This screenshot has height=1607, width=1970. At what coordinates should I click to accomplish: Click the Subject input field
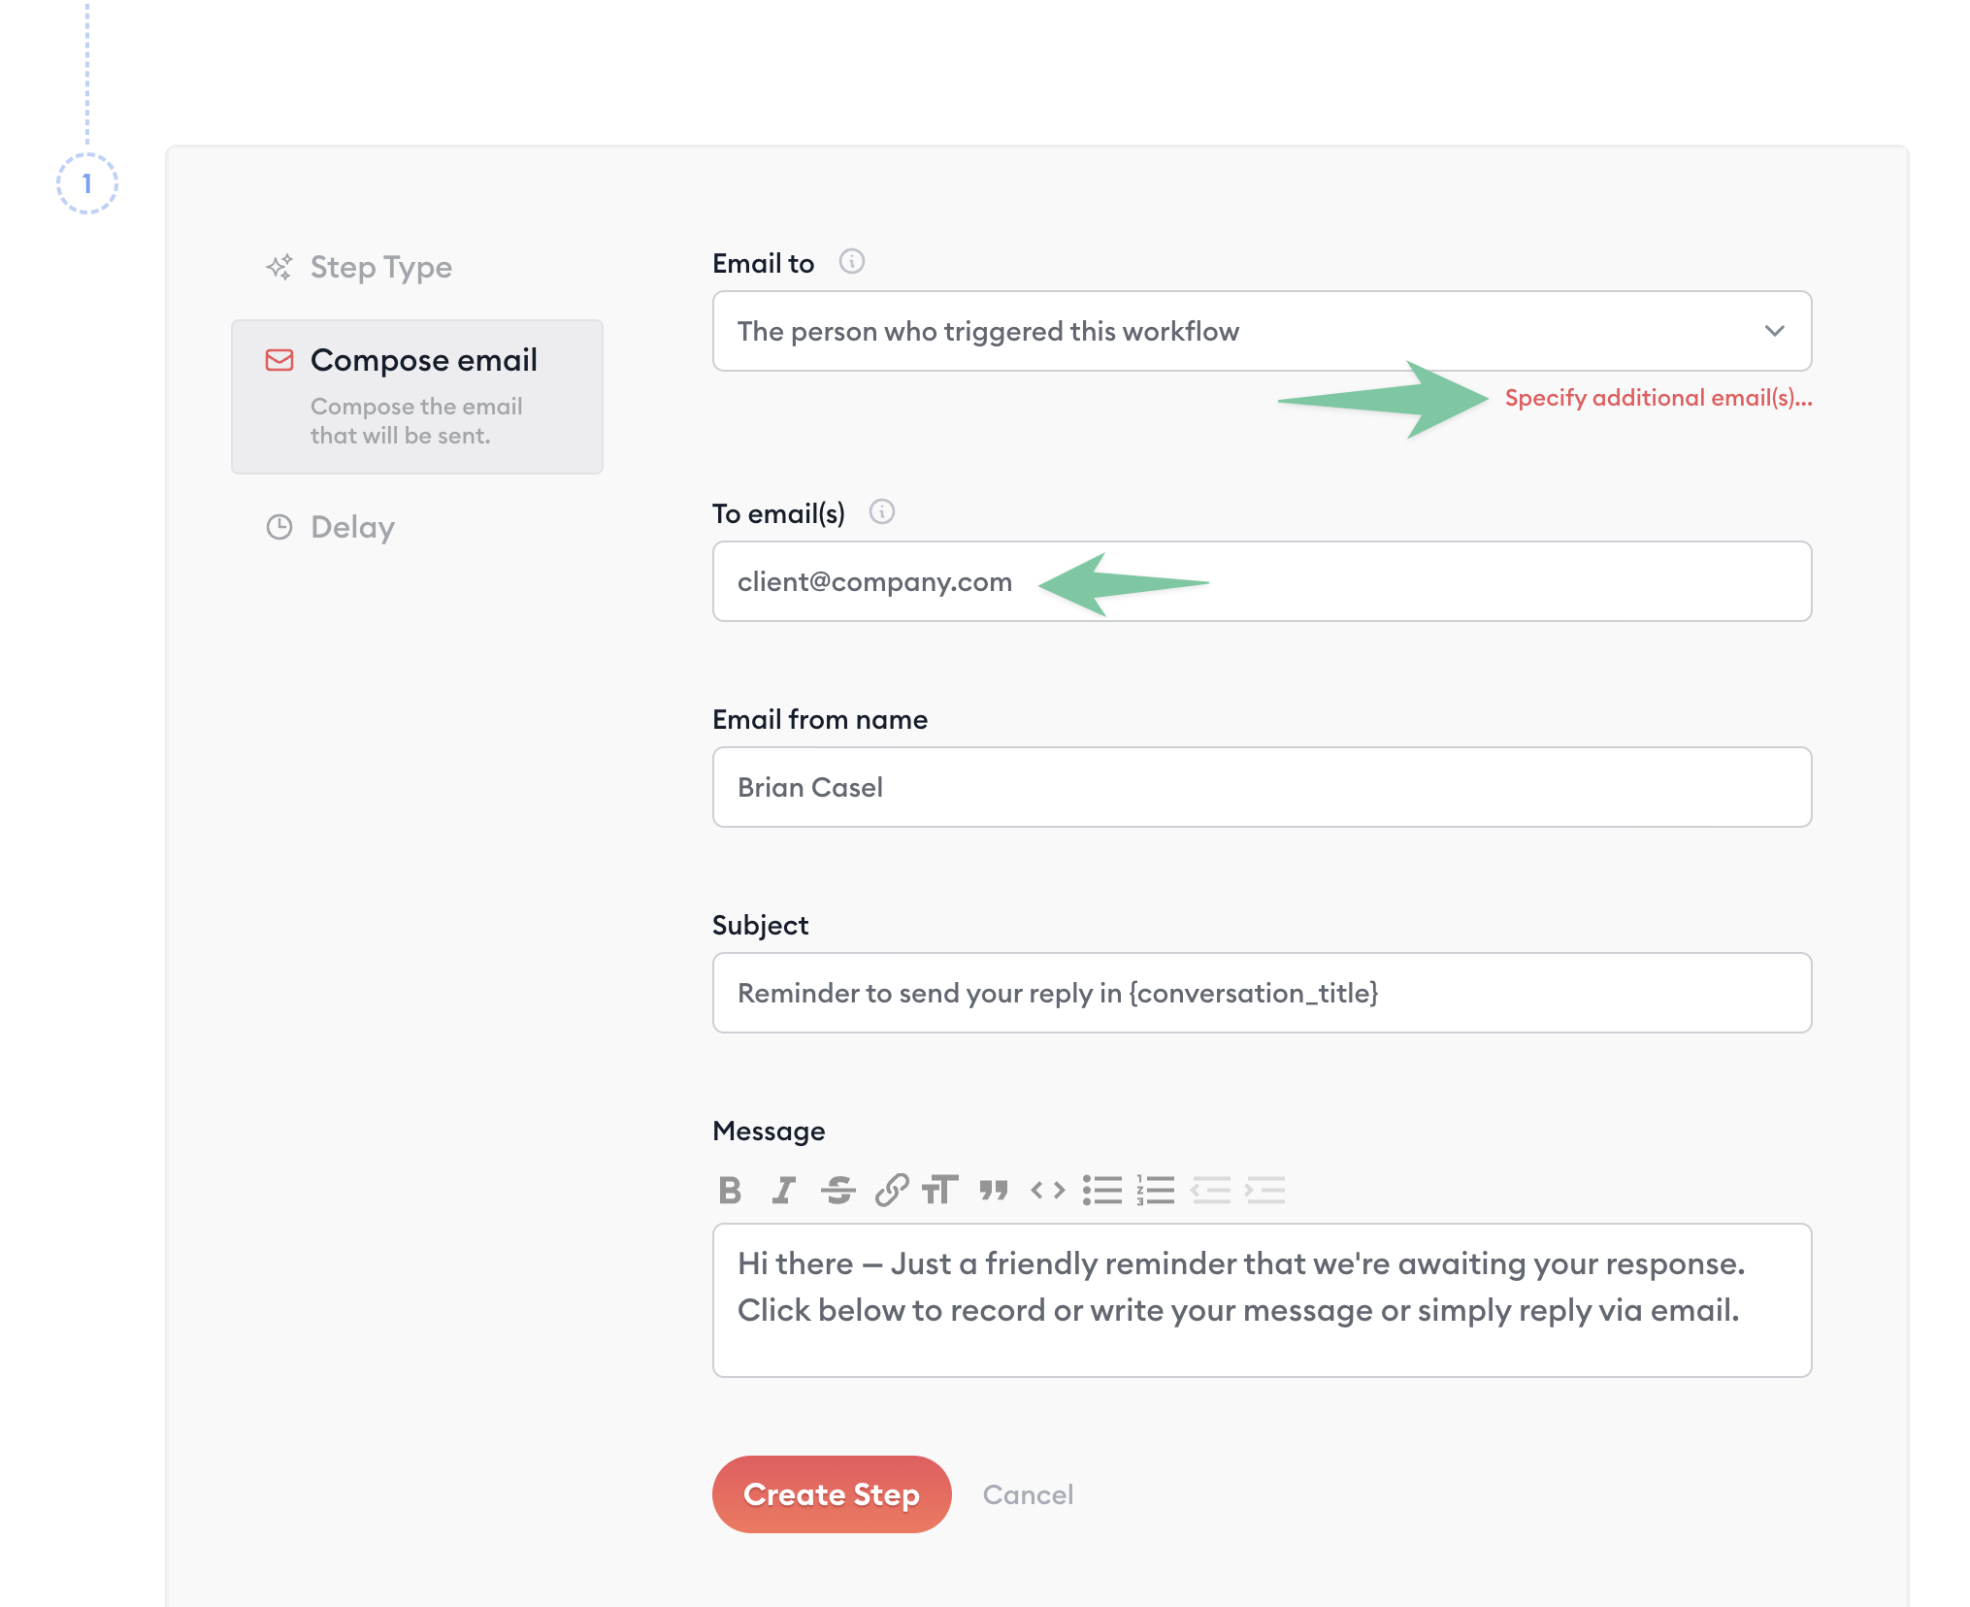pos(1262,992)
